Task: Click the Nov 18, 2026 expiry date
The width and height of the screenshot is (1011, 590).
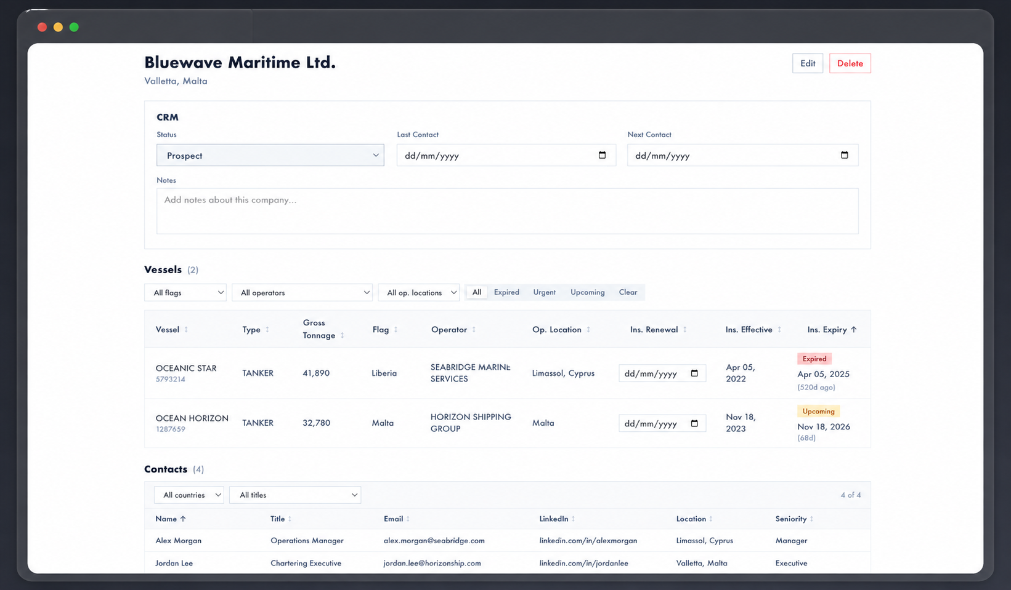Action: (x=824, y=426)
